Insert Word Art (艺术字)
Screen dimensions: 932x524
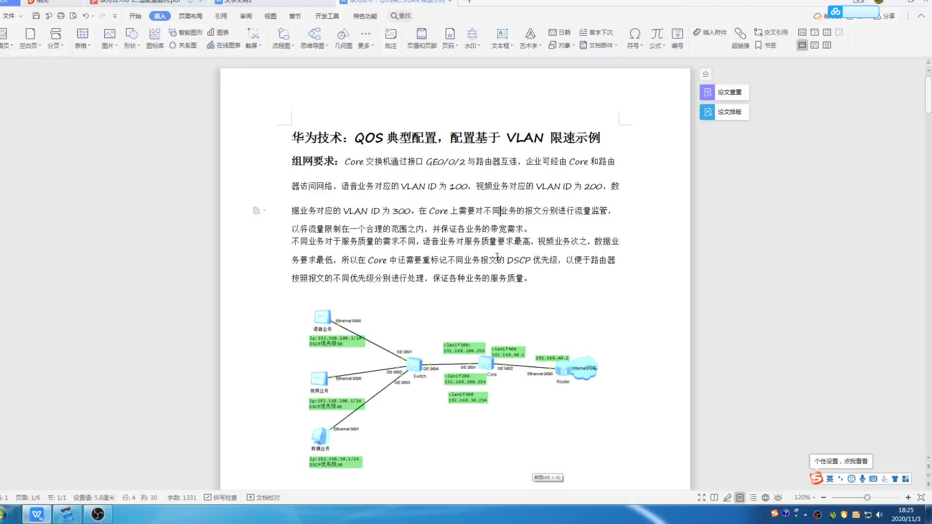[530, 38]
